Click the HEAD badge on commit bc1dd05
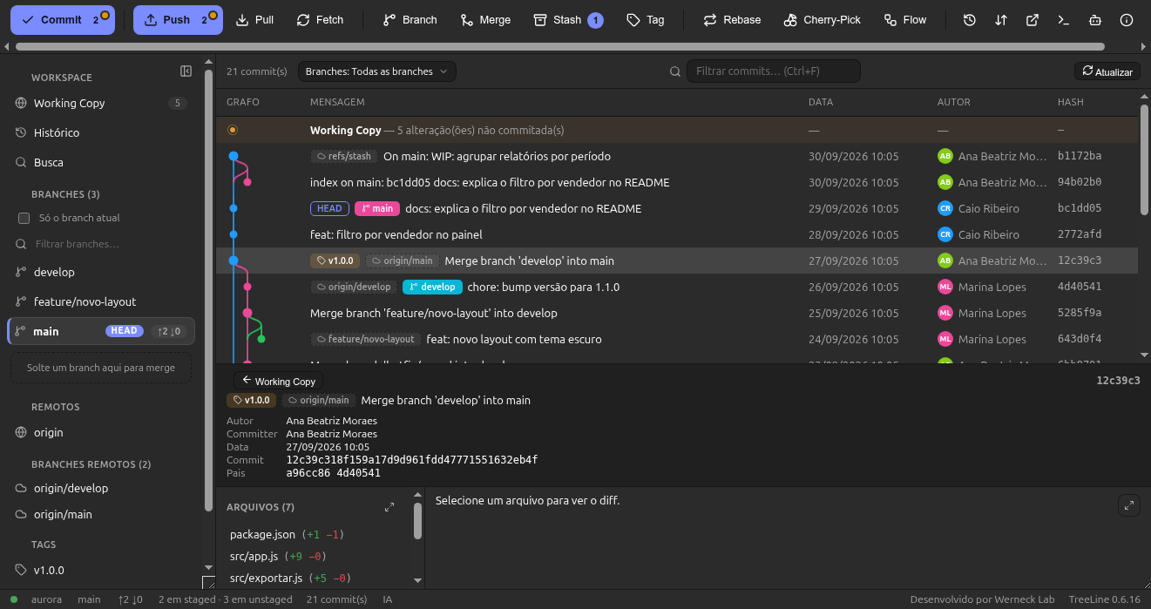The height and width of the screenshot is (609, 1151). pyautogui.click(x=329, y=208)
